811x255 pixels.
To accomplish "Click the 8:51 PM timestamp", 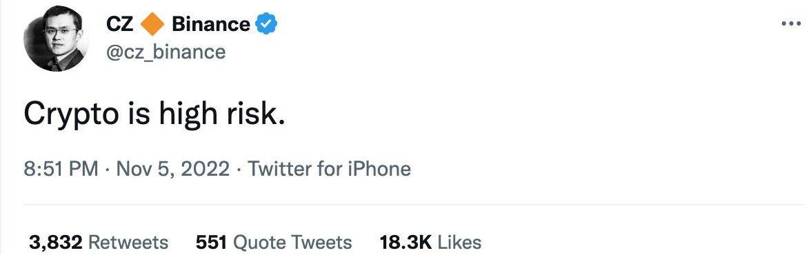I will coord(61,169).
